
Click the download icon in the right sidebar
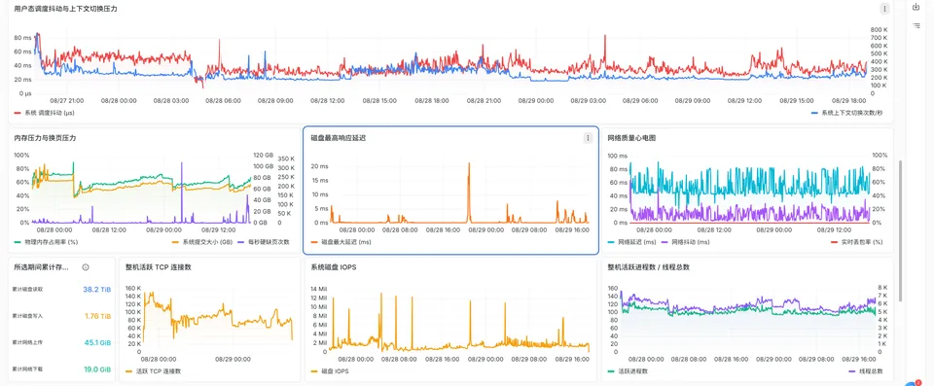coord(916,7)
